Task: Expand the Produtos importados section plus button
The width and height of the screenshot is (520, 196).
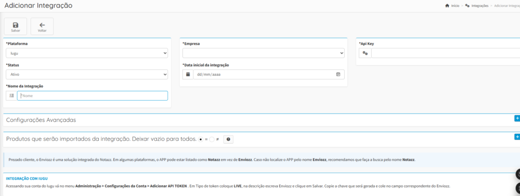Action: pyautogui.click(x=517, y=137)
